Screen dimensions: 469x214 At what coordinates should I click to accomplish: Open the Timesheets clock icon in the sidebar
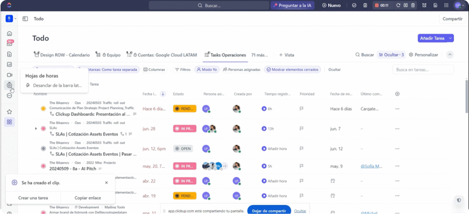[x=9, y=85]
